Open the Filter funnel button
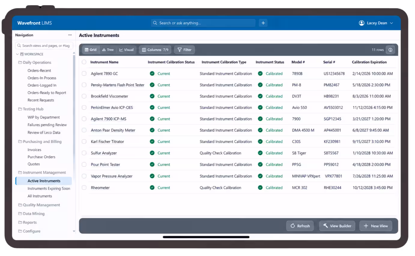415x256 pixels. click(x=184, y=50)
